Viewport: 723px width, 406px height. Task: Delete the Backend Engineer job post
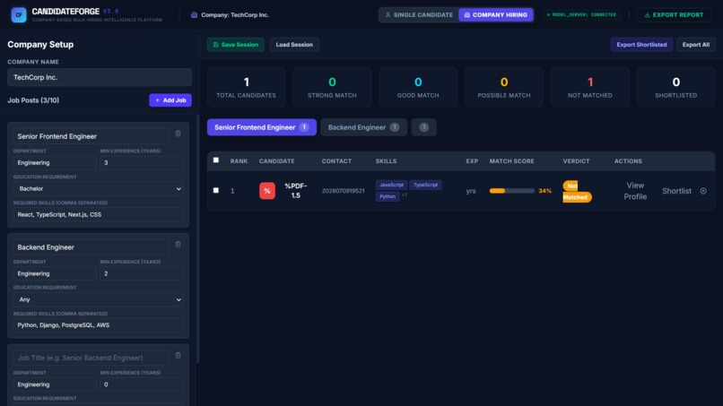pyautogui.click(x=178, y=245)
